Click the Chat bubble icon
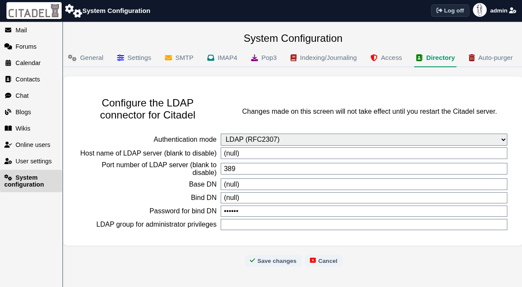The image size is (522, 287). (8, 96)
